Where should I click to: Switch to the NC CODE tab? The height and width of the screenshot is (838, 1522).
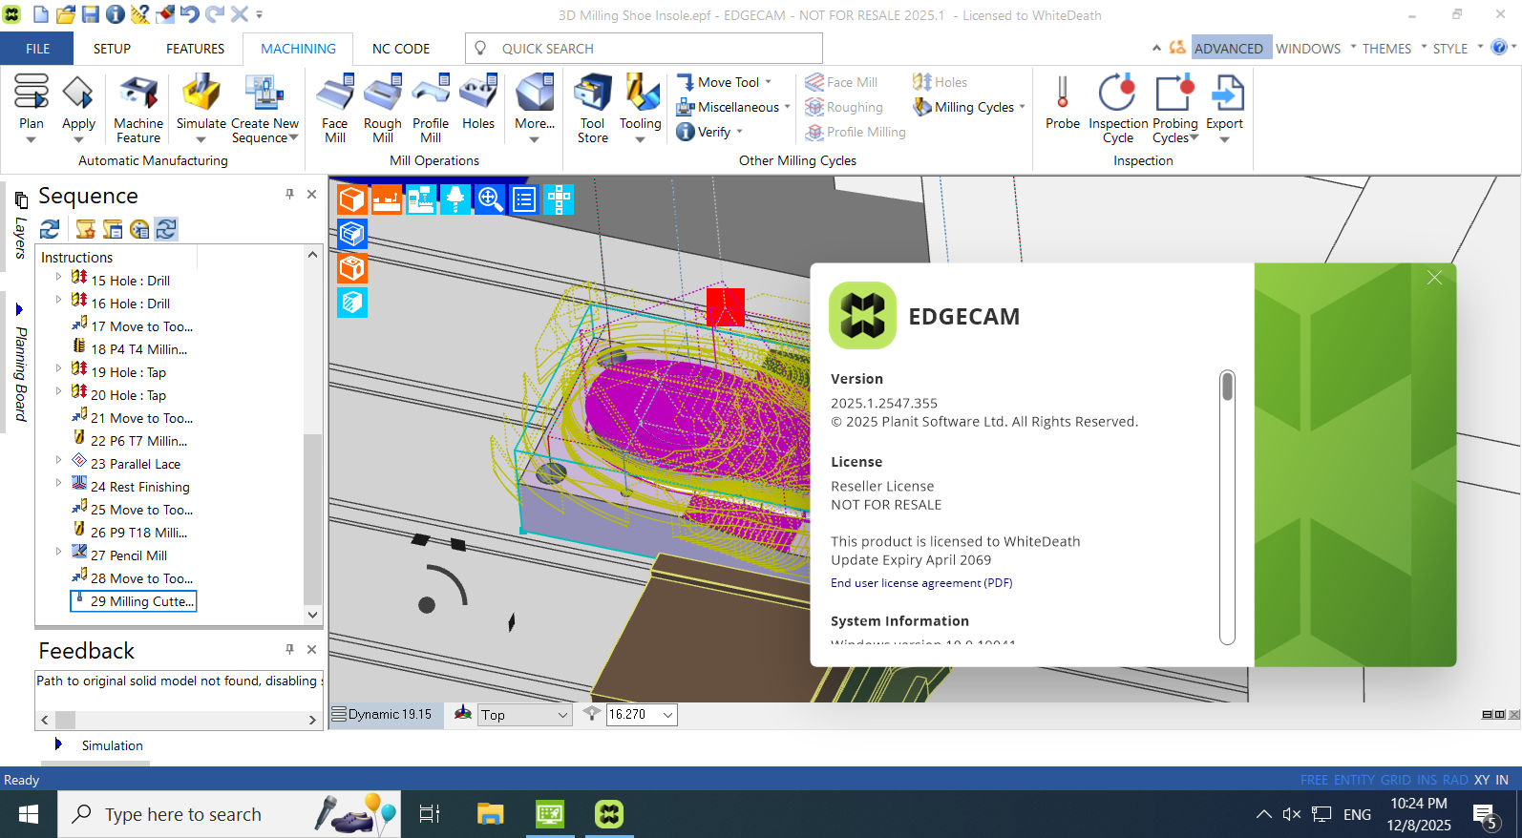(400, 49)
